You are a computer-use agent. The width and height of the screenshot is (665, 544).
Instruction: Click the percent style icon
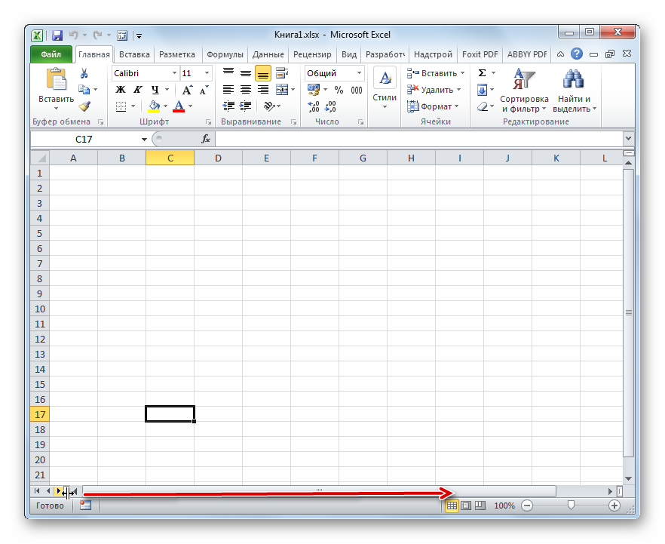tap(339, 90)
